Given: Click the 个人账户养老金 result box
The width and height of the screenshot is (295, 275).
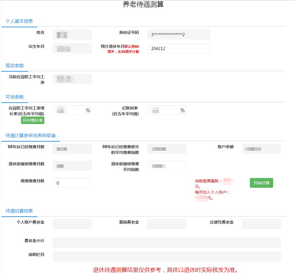Looking at the screenshot, I should 72,224.
